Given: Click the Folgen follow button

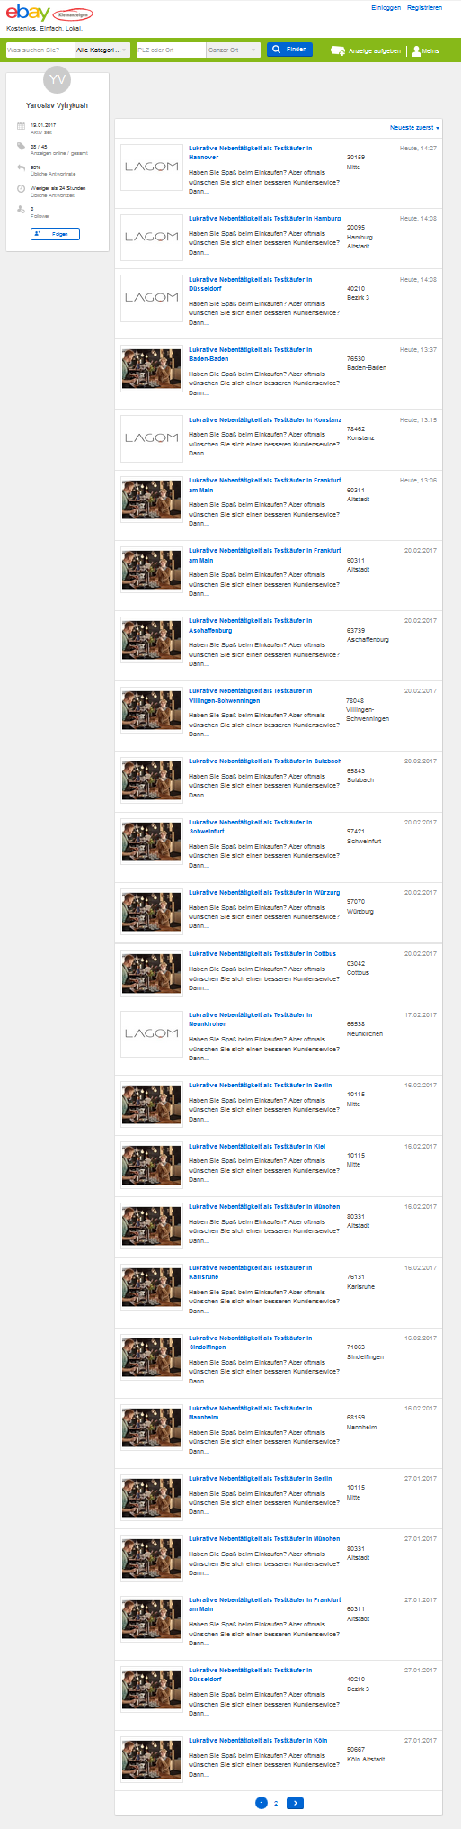Looking at the screenshot, I should pyautogui.click(x=55, y=234).
